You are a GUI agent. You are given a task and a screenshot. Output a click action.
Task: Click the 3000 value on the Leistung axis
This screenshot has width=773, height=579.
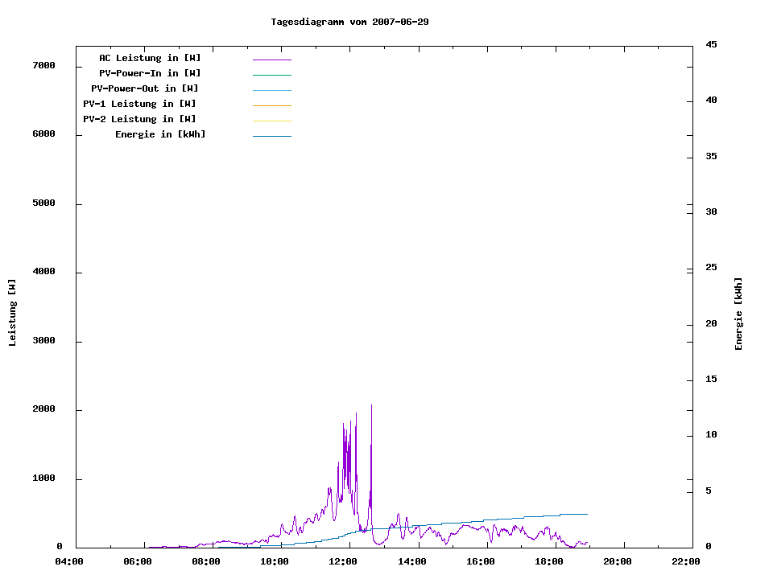coord(43,341)
